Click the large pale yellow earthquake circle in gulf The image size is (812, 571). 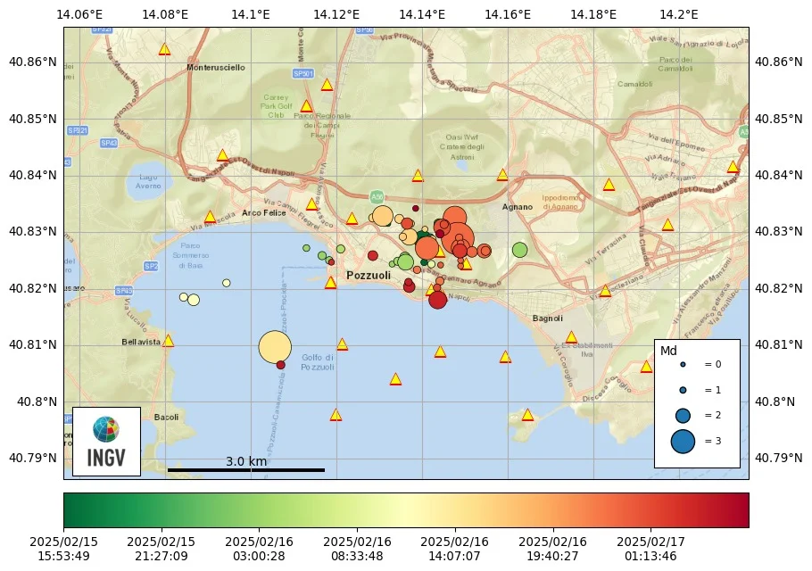coord(275,347)
